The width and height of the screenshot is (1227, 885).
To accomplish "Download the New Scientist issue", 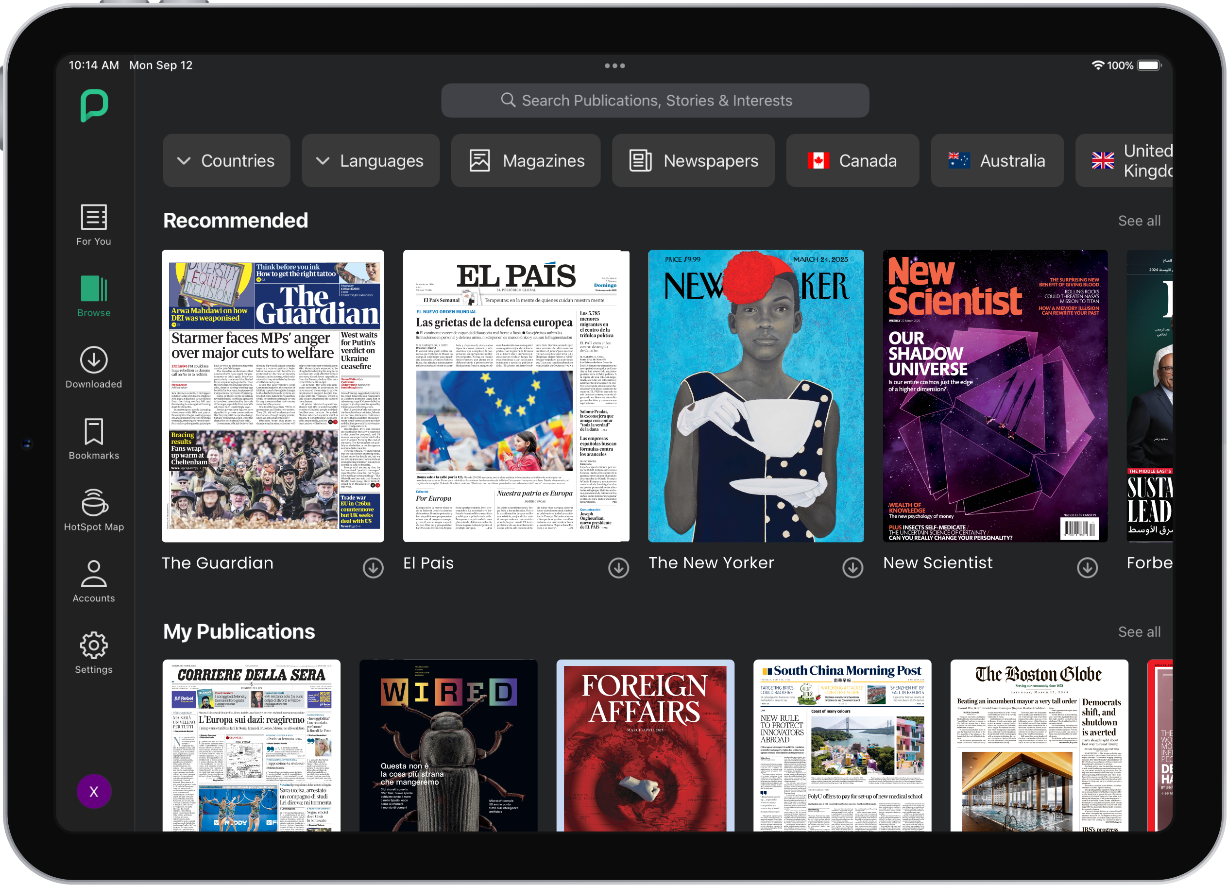I will pyautogui.click(x=1088, y=567).
